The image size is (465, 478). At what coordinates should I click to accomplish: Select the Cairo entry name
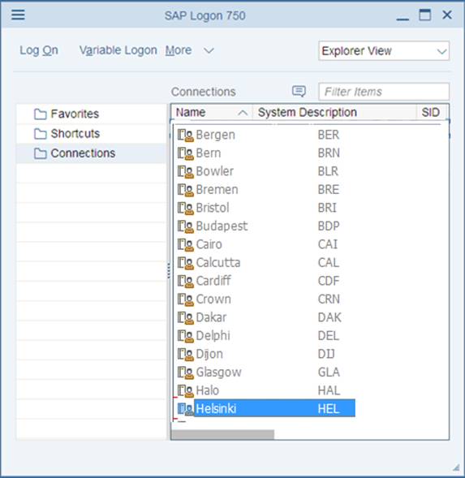point(209,244)
